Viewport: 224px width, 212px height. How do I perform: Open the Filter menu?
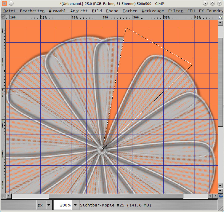coord(175,11)
